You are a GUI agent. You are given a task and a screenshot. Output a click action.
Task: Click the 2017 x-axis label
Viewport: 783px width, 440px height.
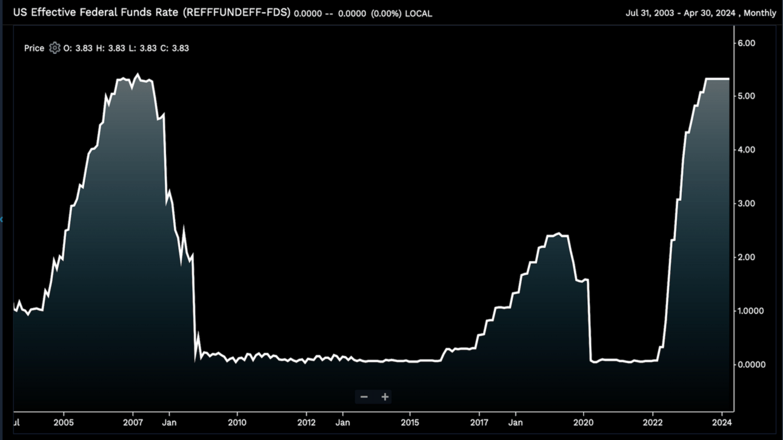479,422
